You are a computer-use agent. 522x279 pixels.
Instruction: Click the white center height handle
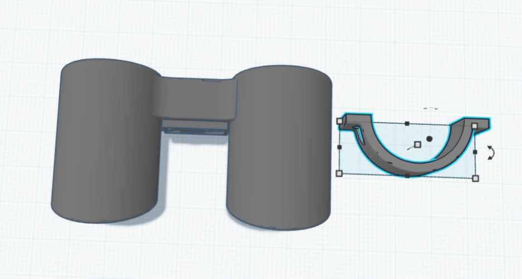click(418, 145)
